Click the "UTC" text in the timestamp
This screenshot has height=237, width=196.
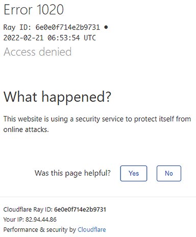coord(90,38)
